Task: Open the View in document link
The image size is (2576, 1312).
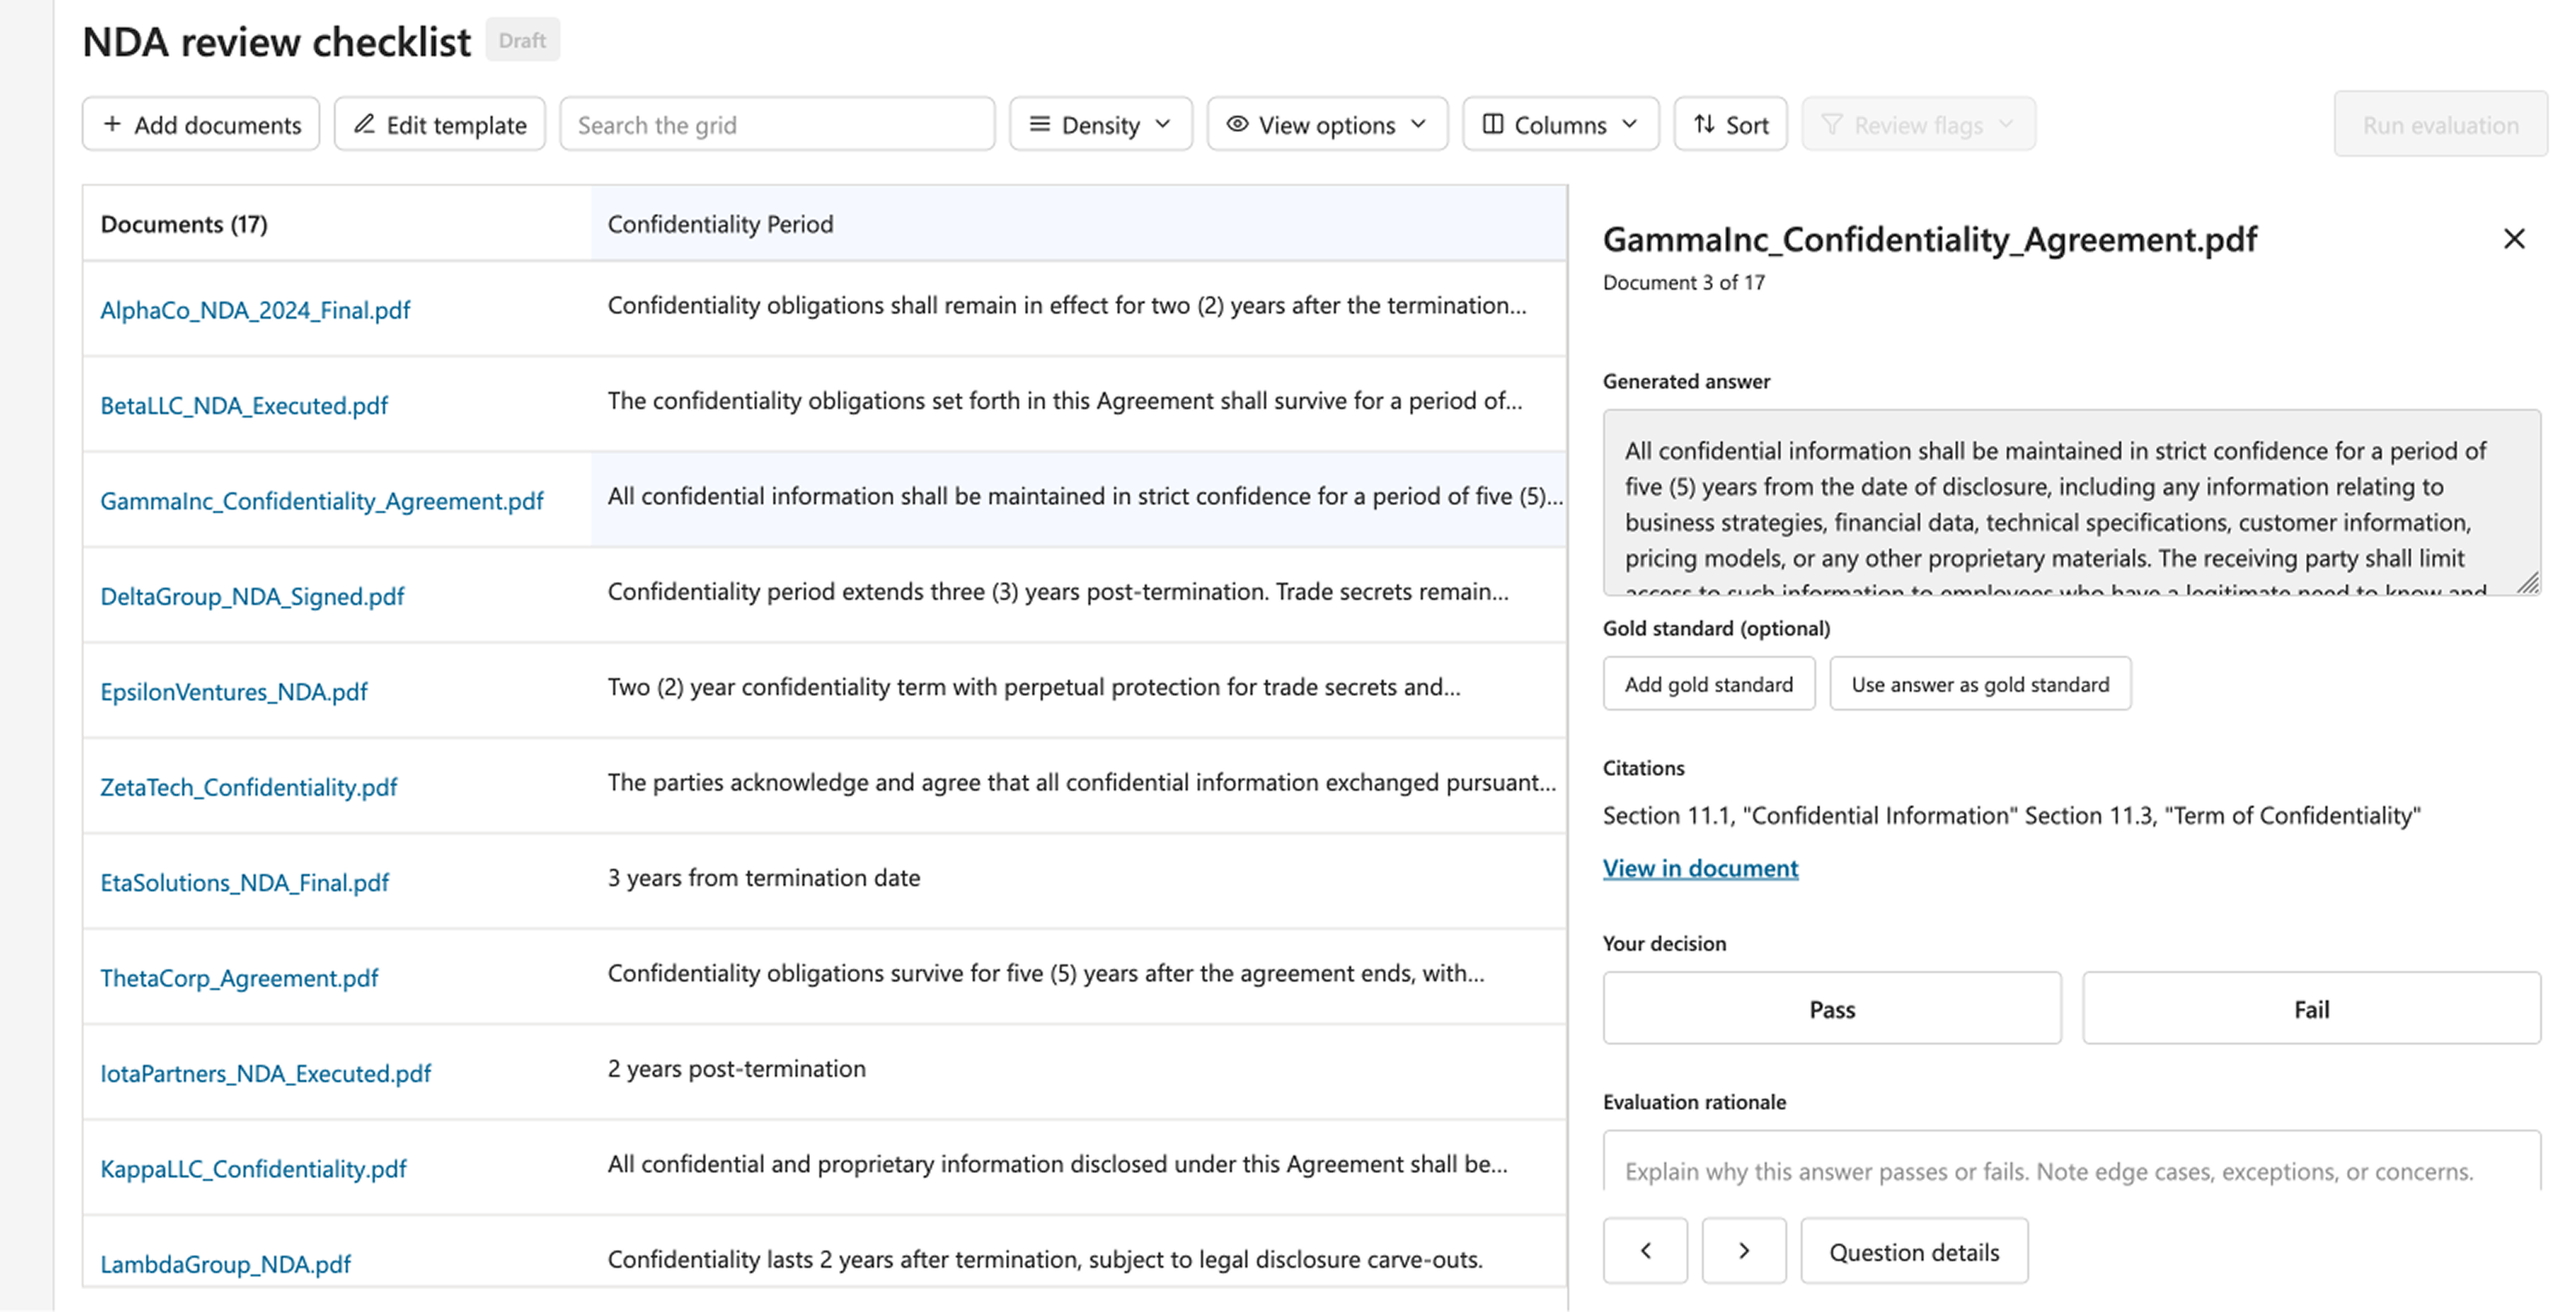Action: coord(1700,868)
